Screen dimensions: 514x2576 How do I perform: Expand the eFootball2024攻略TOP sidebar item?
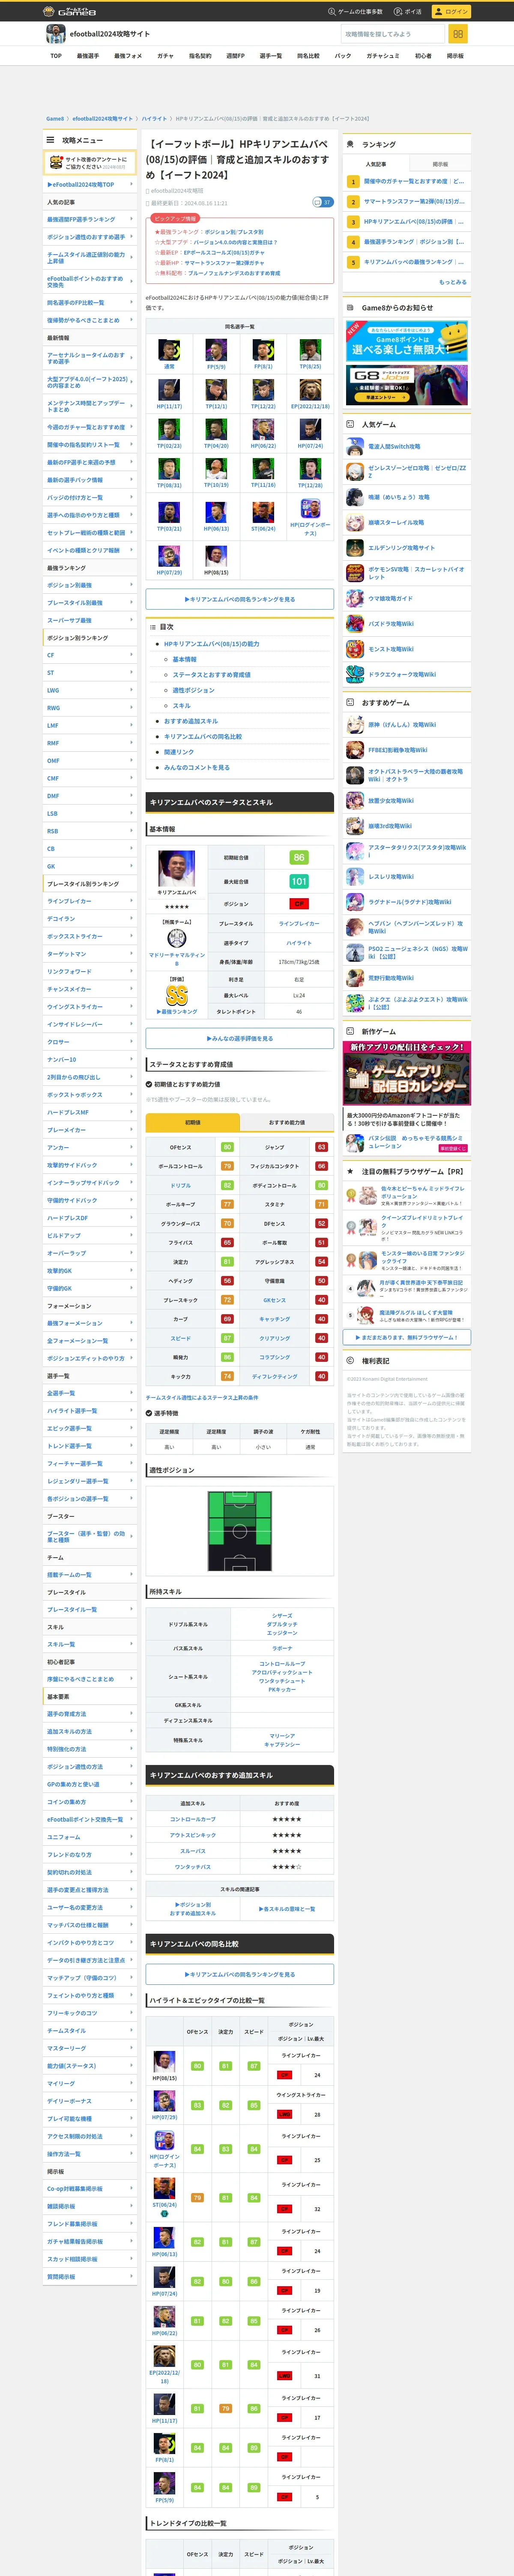[x=90, y=184]
